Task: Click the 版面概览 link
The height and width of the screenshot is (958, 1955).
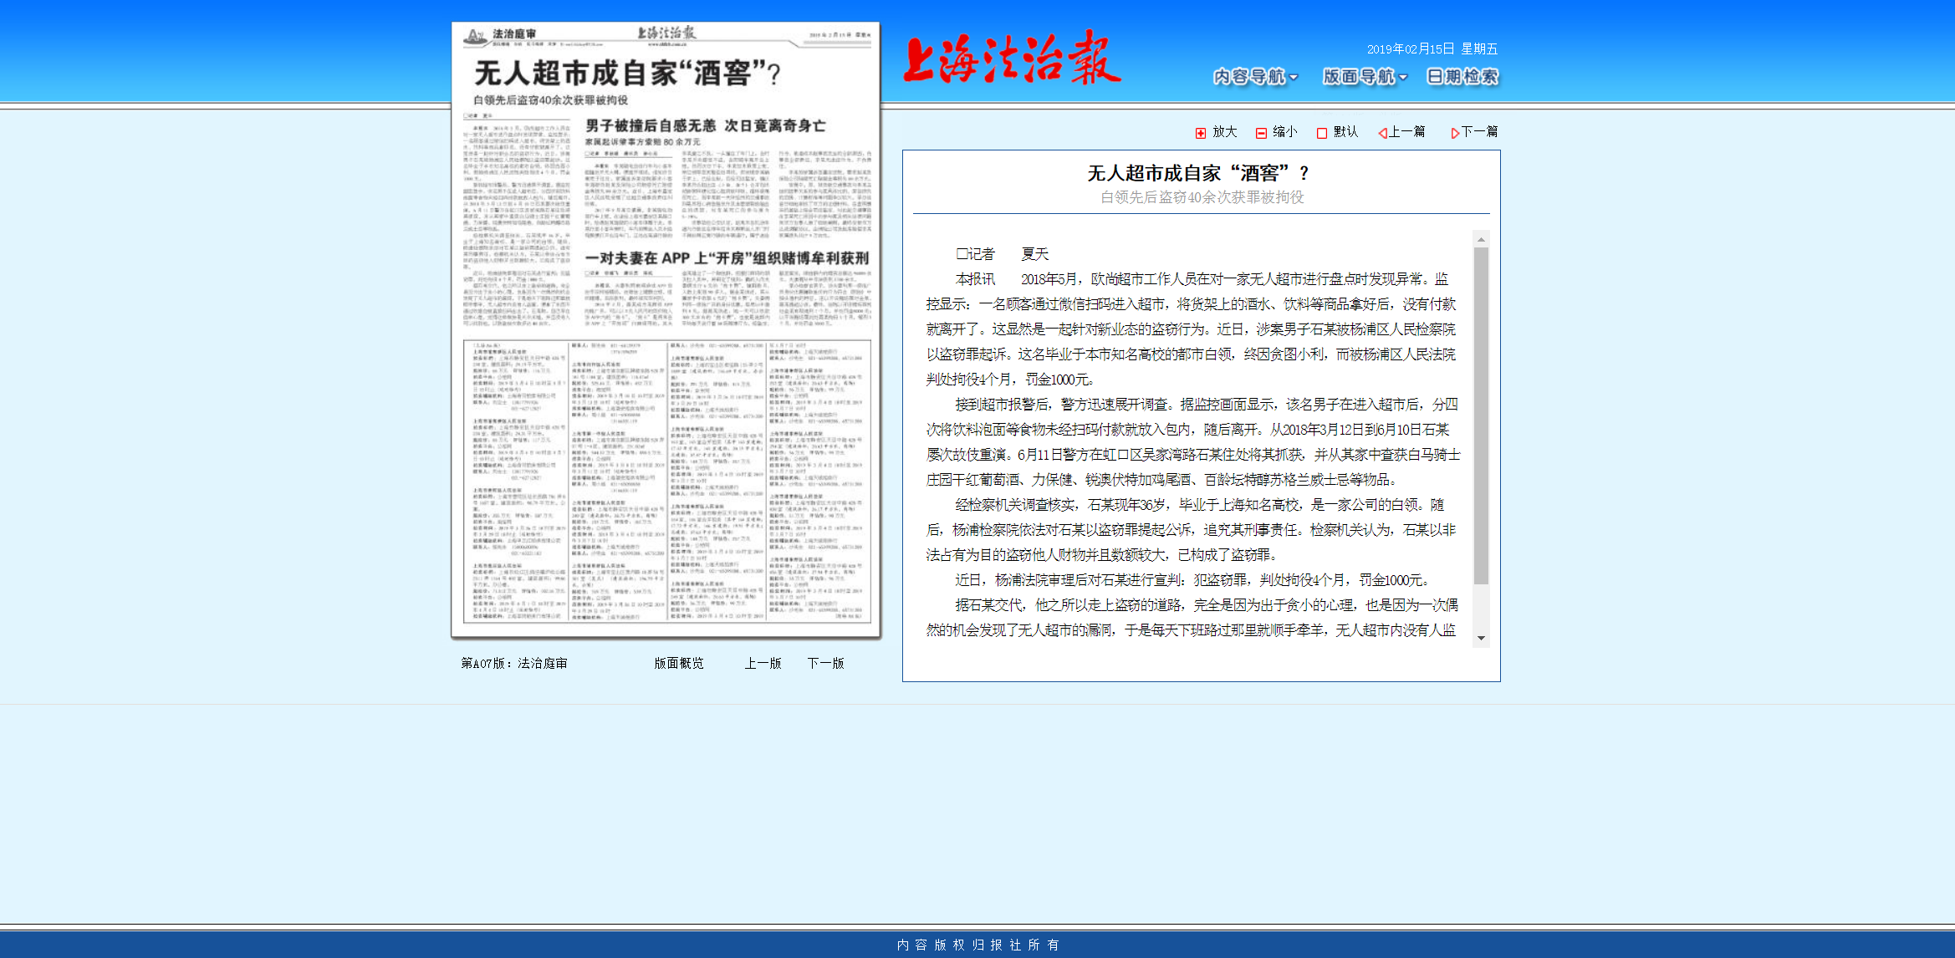Action: click(679, 663)
